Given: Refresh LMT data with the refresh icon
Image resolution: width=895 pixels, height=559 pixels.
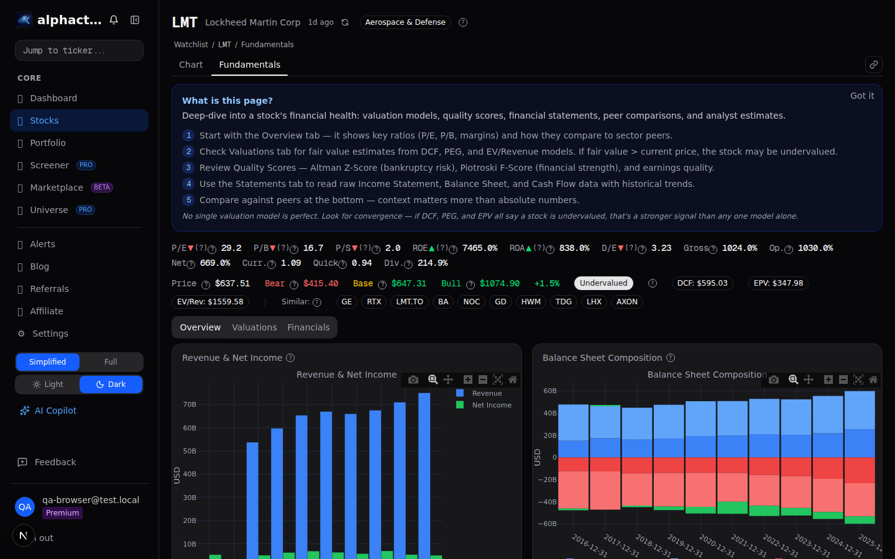Looking at the screenshot, I should [345, 22].
